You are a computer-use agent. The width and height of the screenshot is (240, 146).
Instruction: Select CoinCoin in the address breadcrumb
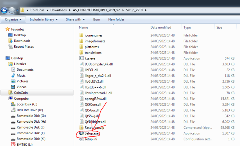tap(37, 10)
